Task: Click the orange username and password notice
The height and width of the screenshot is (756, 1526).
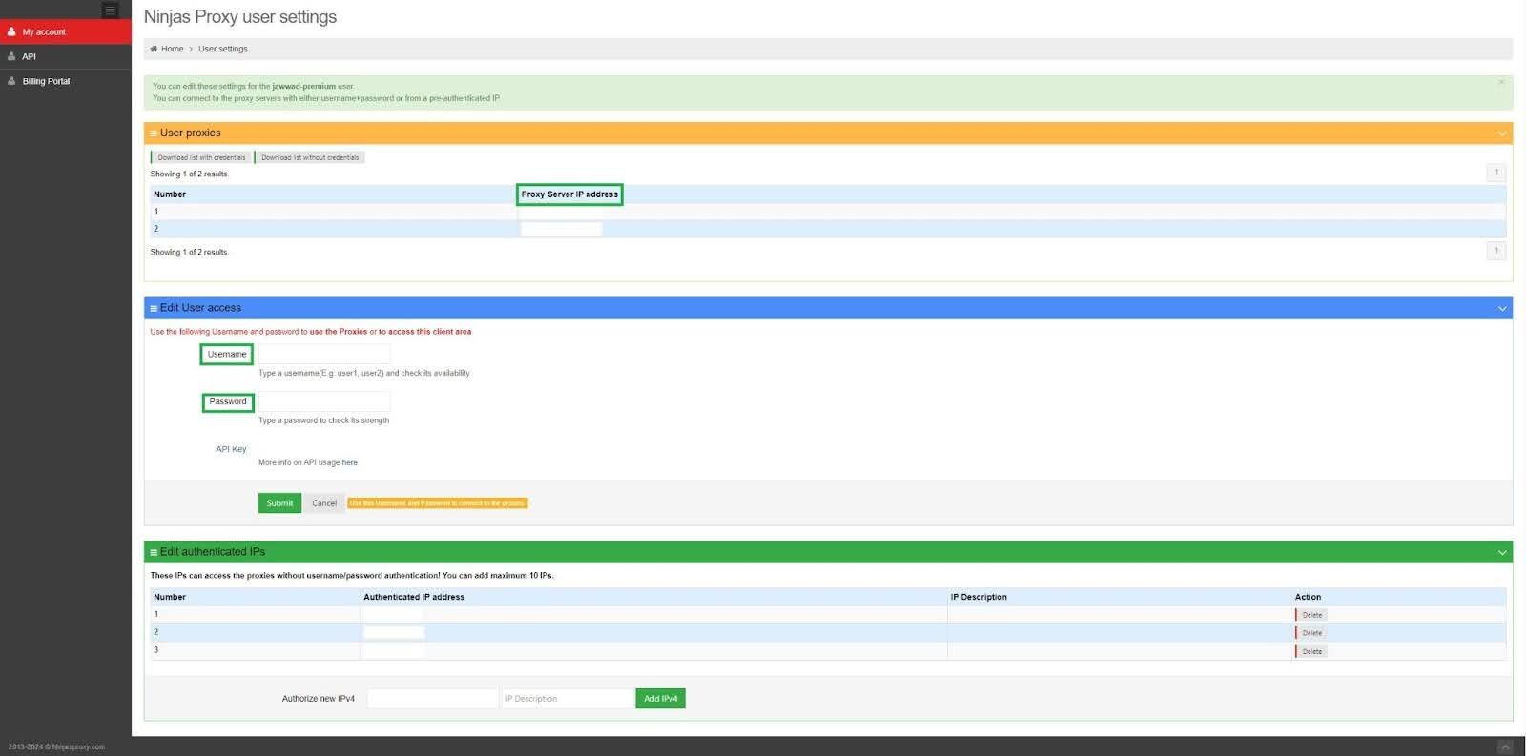Action: point(437,503)
